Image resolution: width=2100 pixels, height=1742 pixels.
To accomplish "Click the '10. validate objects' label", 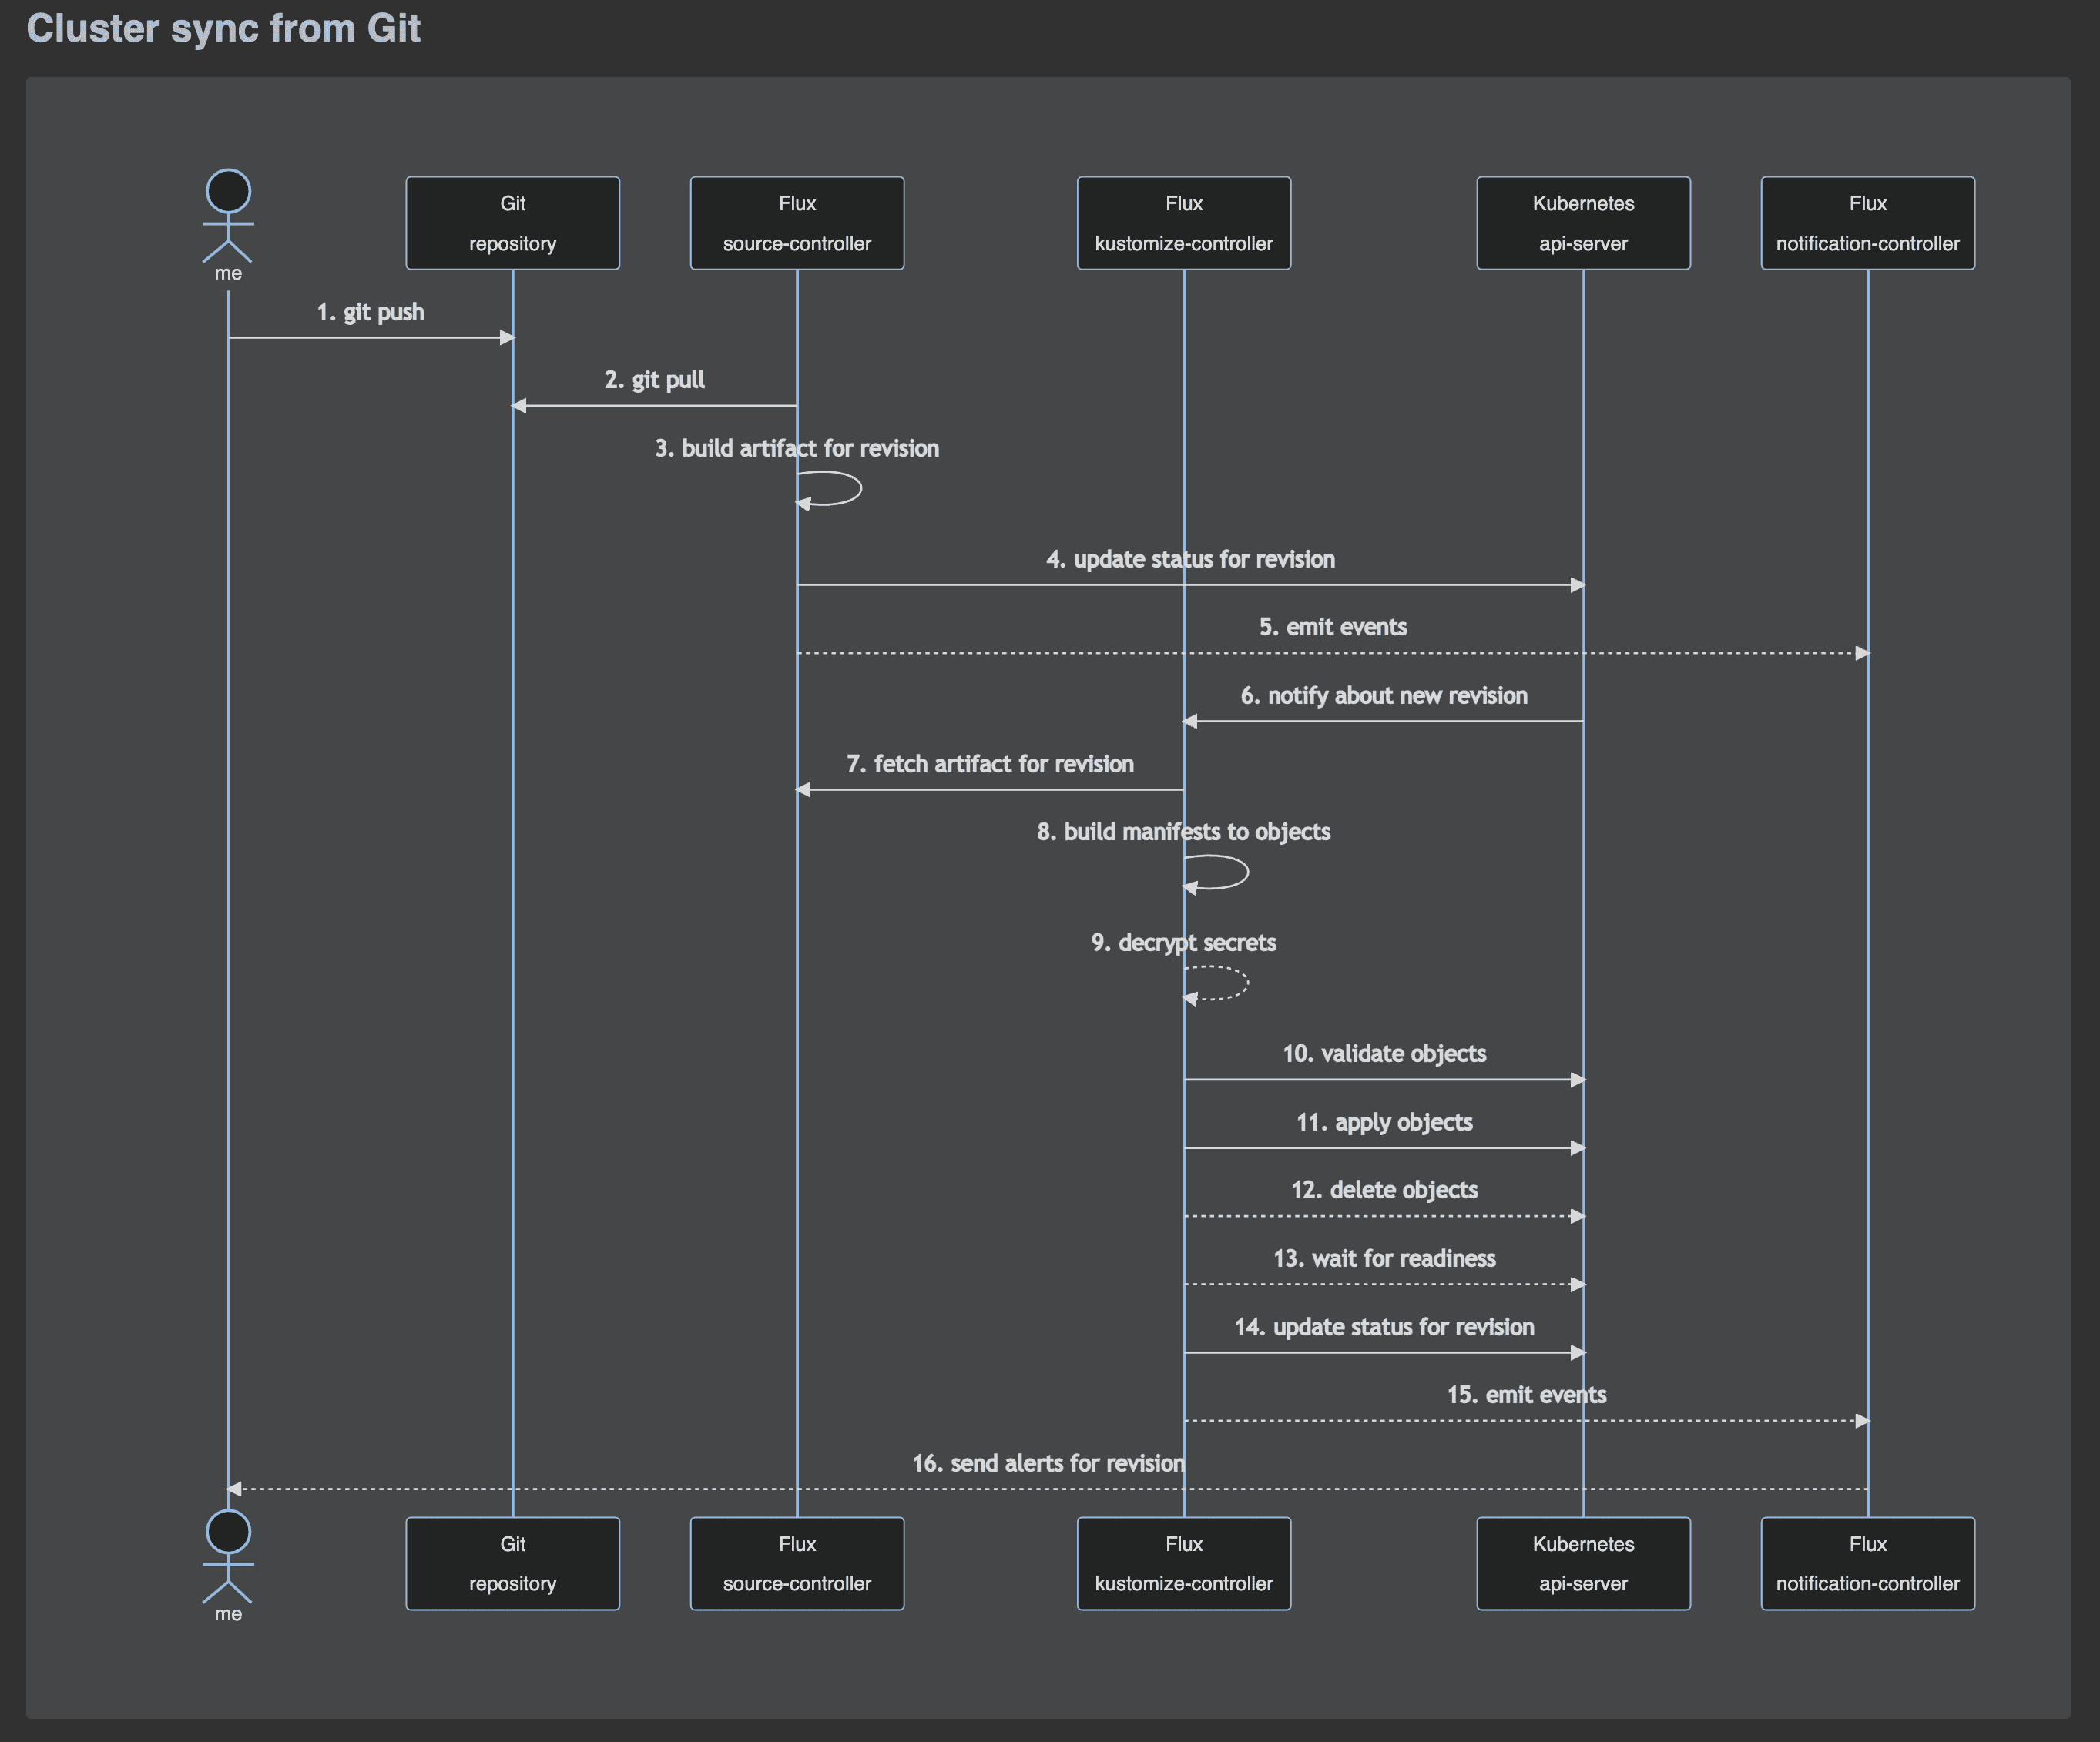I will tap(1384, 1054).
